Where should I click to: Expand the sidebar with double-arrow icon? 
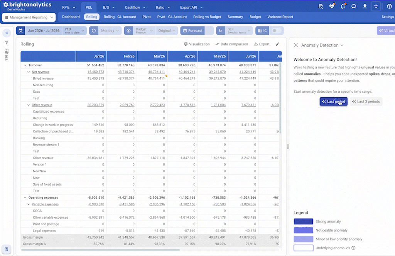(7, 33)
